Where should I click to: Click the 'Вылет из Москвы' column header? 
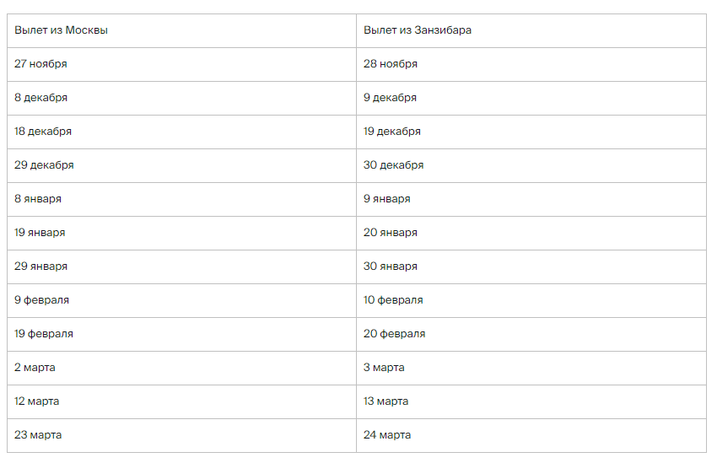pos(61,30)
